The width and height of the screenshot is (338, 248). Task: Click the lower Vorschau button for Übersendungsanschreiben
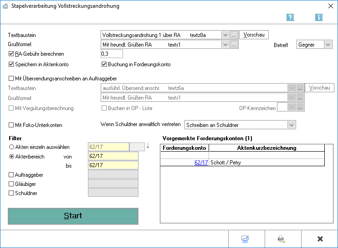pyautogui.click(x=319, y=88)
